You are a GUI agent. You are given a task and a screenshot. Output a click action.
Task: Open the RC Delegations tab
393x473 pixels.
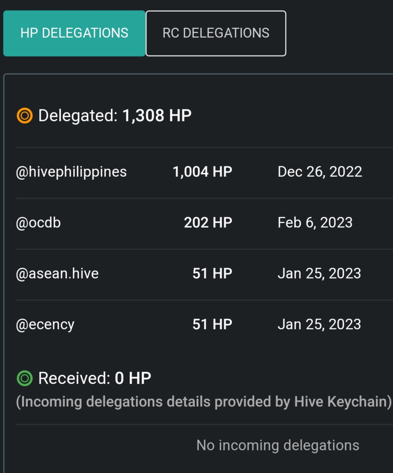click(216, 33)
